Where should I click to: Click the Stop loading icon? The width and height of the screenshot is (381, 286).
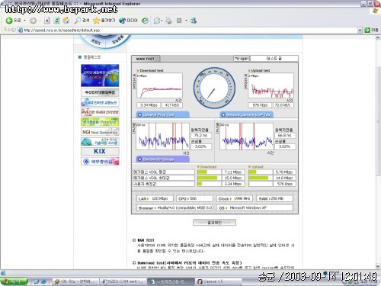coord(47,21)
